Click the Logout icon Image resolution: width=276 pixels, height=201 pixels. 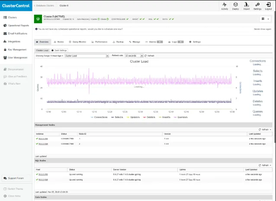[x=268, y=6]
